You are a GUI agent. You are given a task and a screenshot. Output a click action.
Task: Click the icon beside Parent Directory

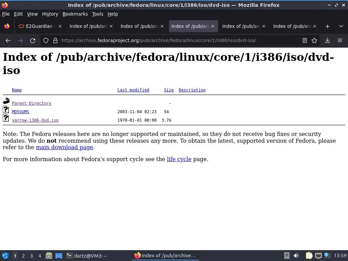coord(6,101)
